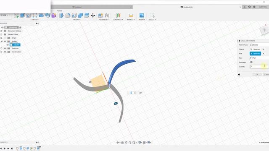Click the highlighted Axis 1 selected button

[255, 54]
